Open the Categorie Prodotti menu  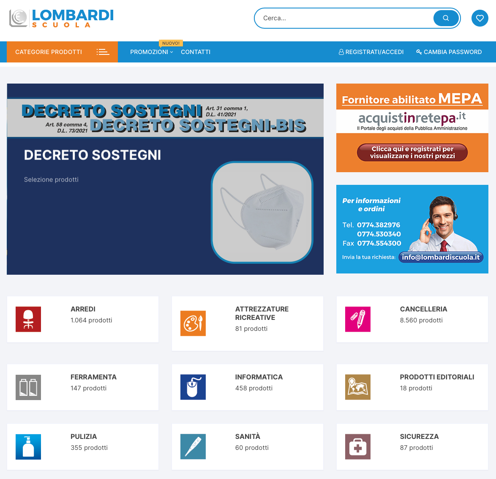[62, 52]
